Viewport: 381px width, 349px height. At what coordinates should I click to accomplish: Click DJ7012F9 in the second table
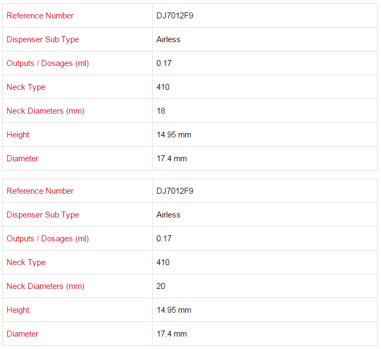(x=175, y=191)
